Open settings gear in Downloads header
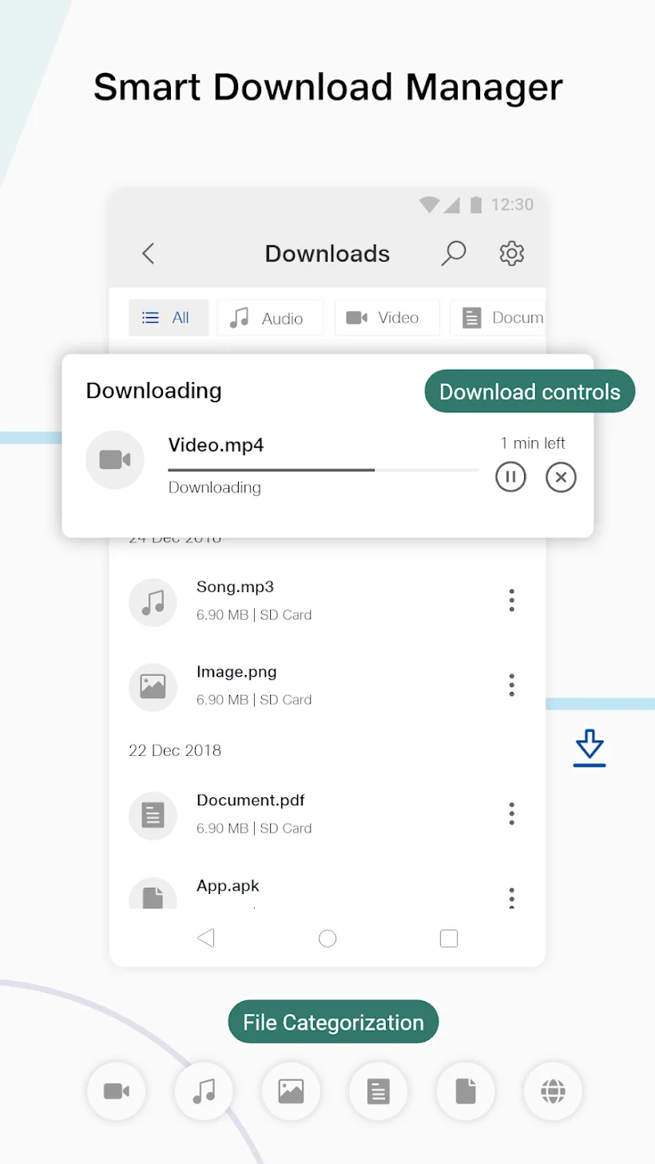The image size is (655, 1164). [512, 253]
